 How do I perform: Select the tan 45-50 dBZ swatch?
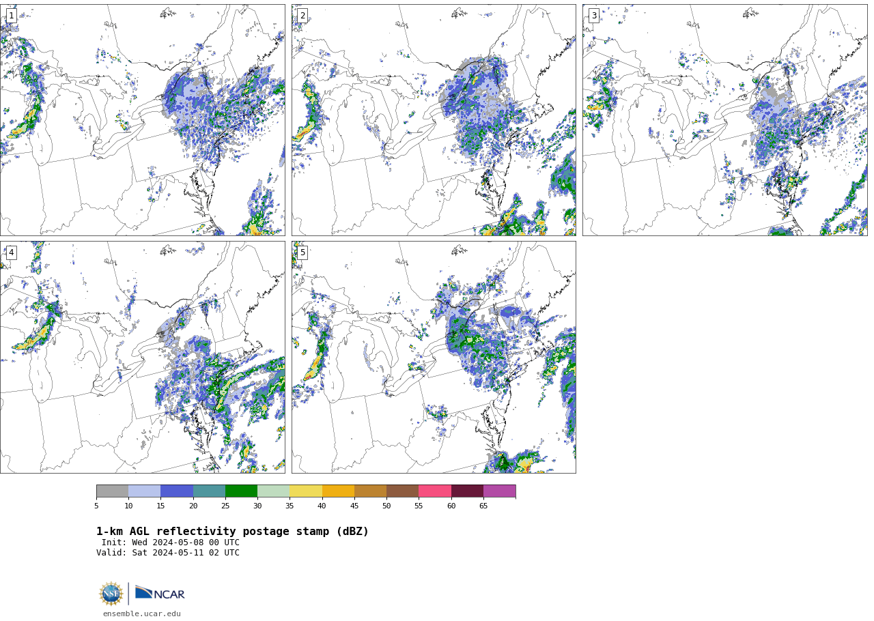(370, 491)
